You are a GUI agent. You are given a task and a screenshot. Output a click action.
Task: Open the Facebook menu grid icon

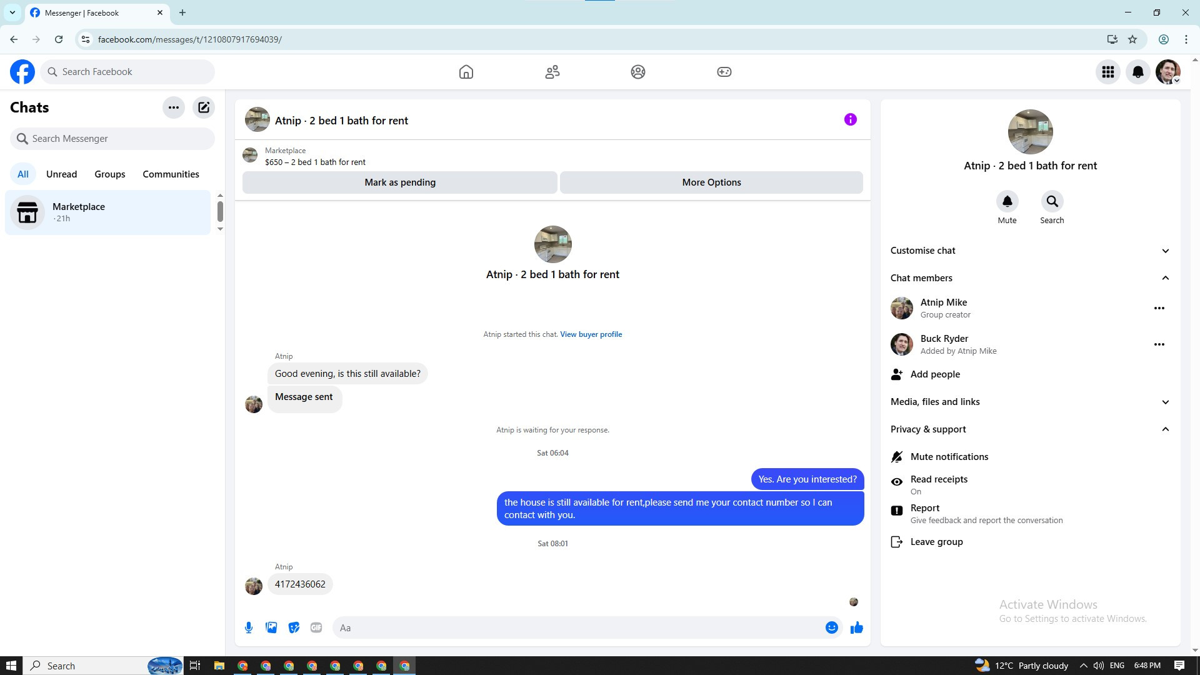point(1108,72)
